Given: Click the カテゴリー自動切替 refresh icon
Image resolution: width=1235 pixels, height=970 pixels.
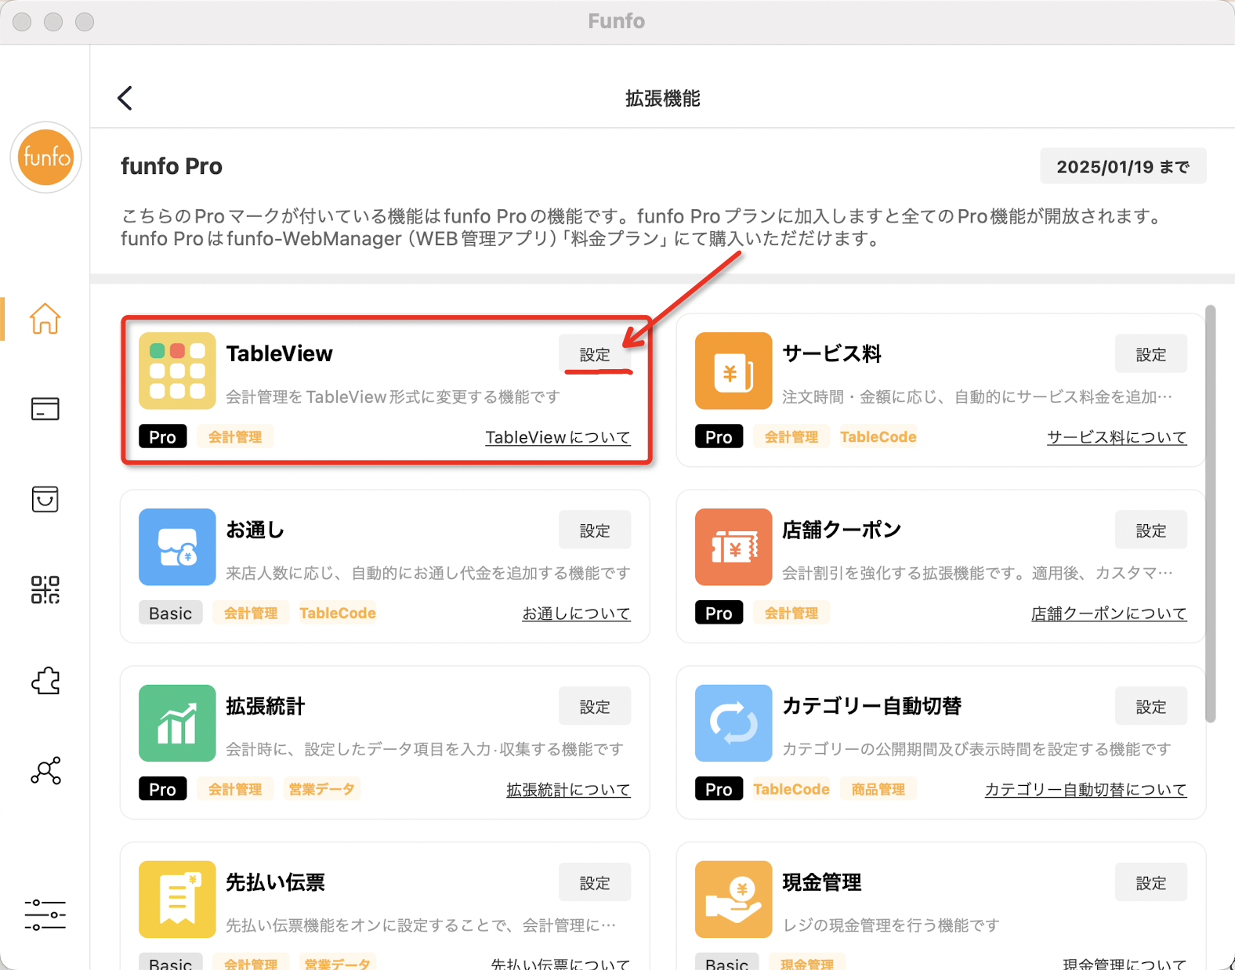Looking at the screenshot, I should click(733, 723).
